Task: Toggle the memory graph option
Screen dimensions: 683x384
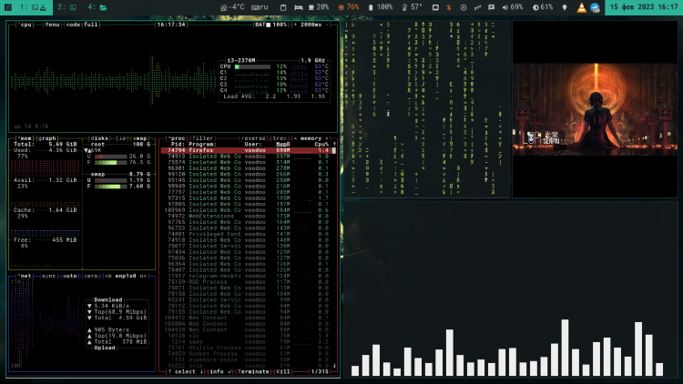Action: (47, 138)
